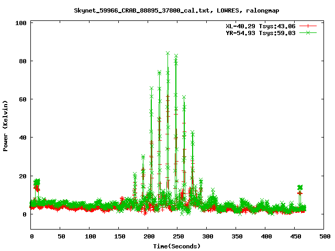This screenshot has width=335, height=251.
Task: Select the YR-54.93 Tsys:59.03 legend entry
Action: coord(261,33)
